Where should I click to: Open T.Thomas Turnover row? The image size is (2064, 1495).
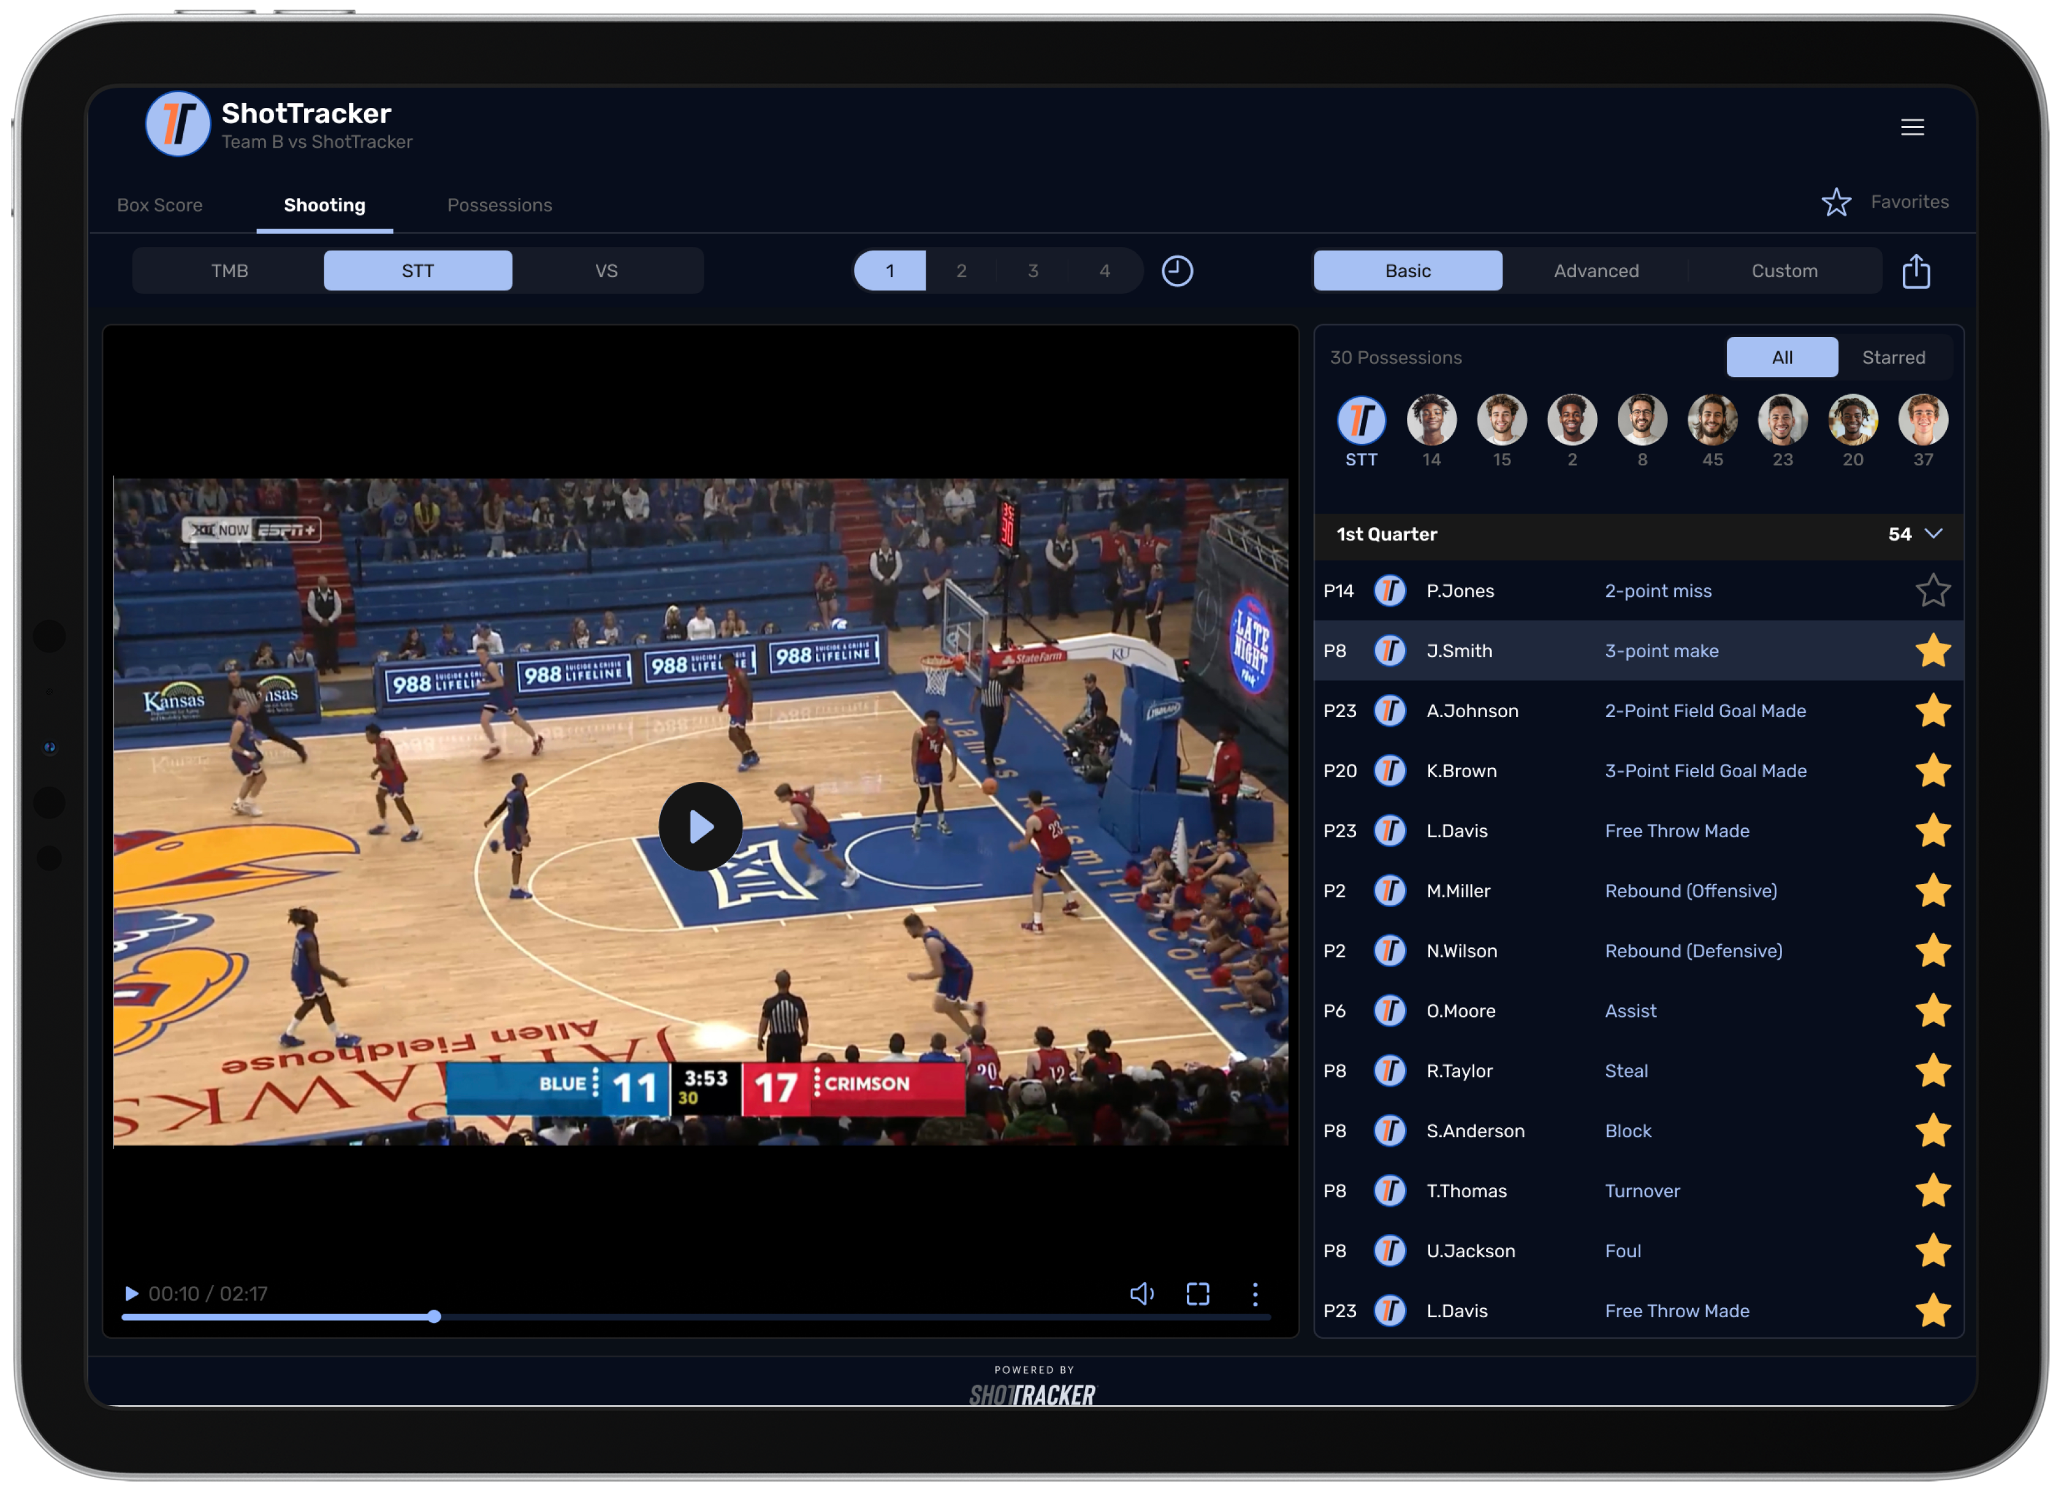click(1638, 1190)
